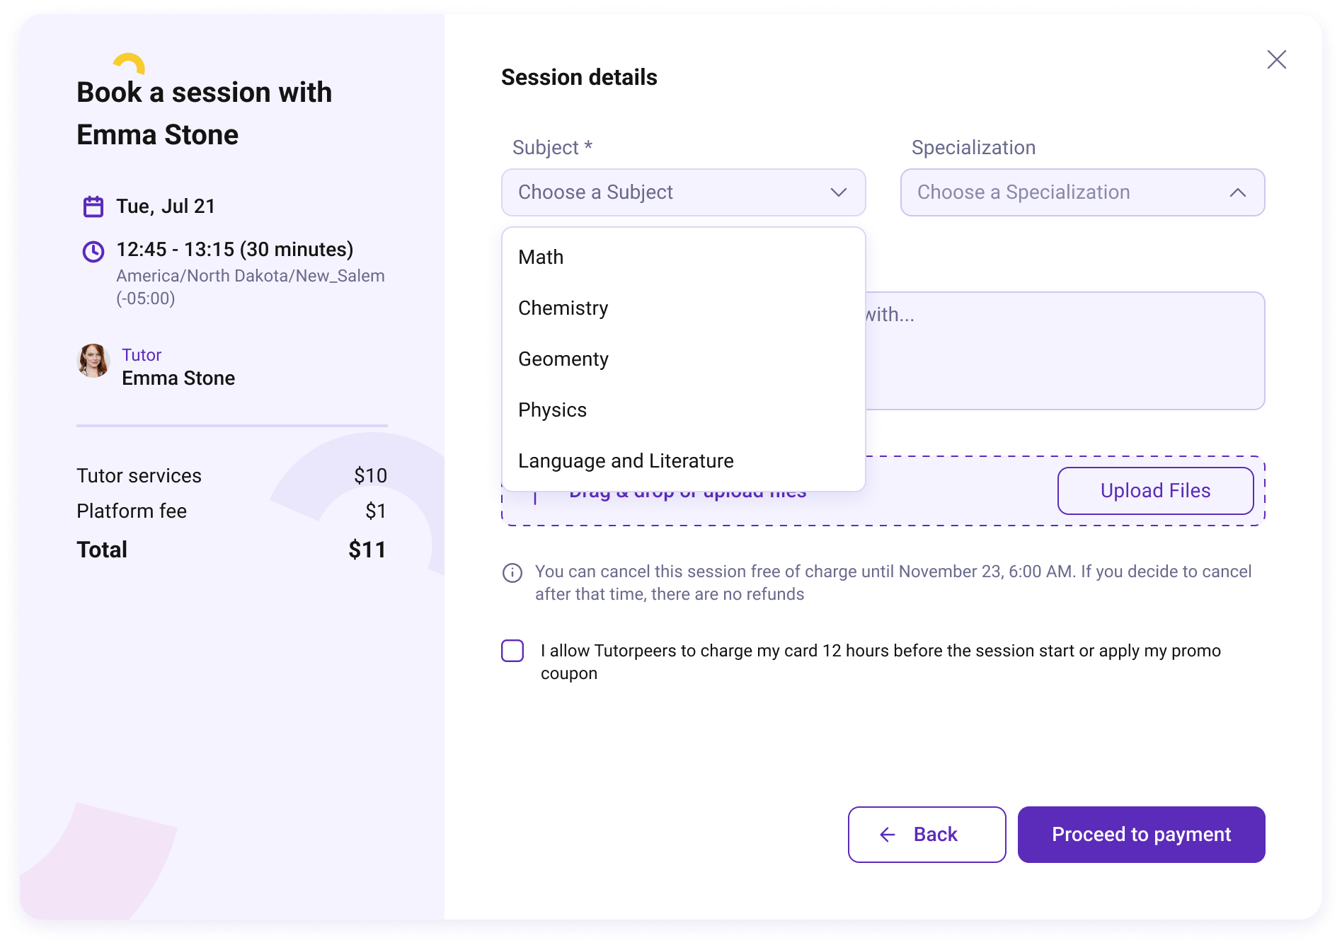The image size is (1342, 945).
Task: Open the Choose a Specialization dropdown
Action: 1082,192
